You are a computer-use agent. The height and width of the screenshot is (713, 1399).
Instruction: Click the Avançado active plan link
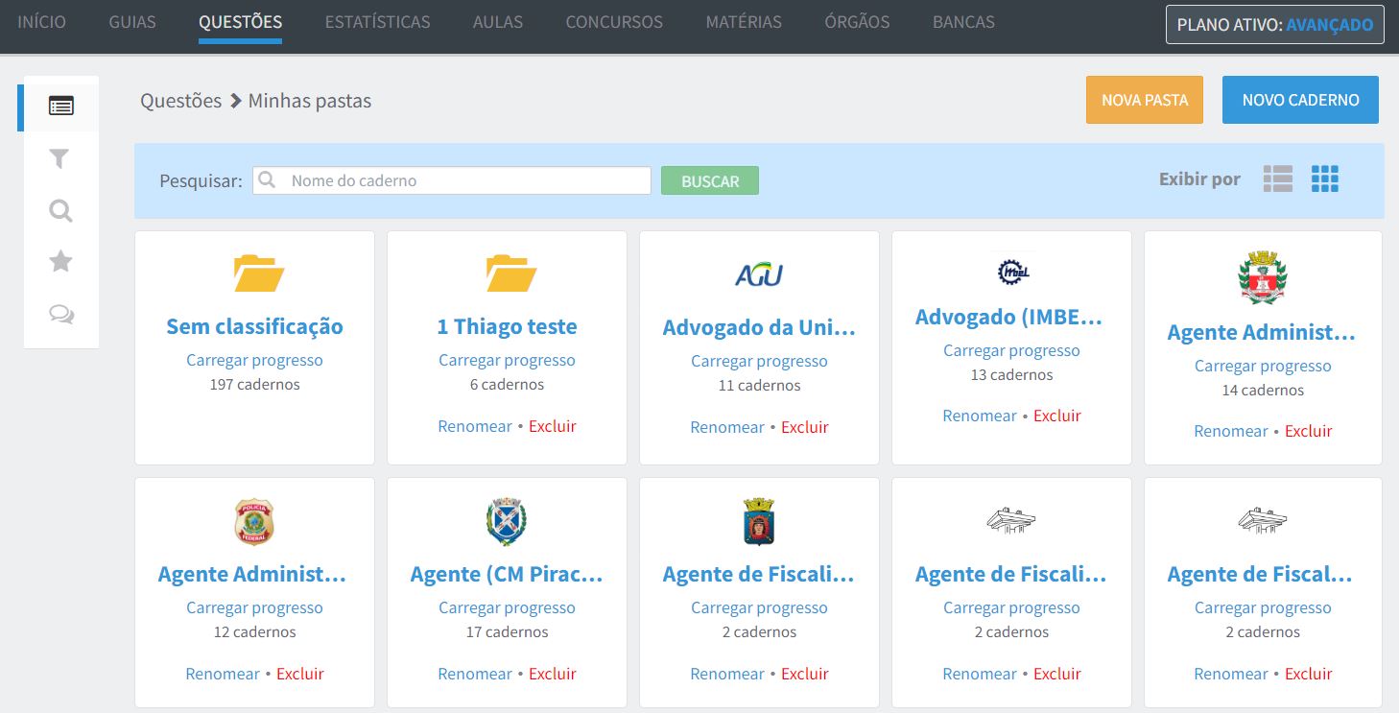click(1329, 25)
